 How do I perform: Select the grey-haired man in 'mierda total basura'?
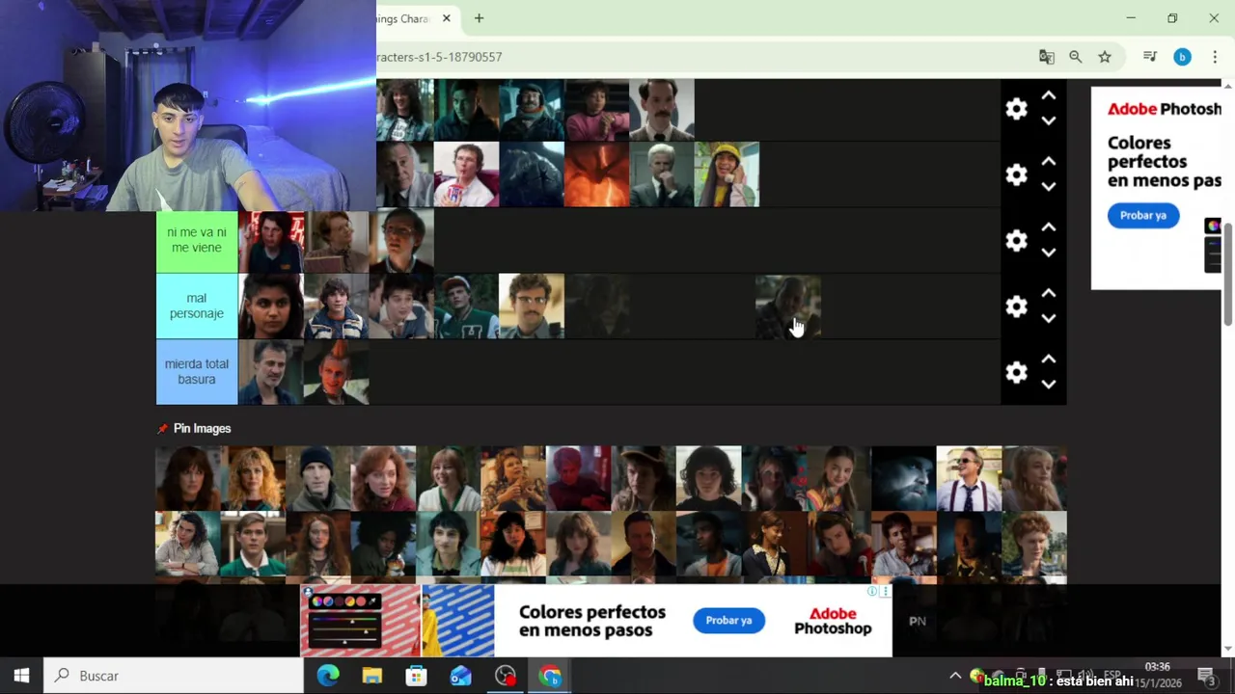click(x=270, y=372)
